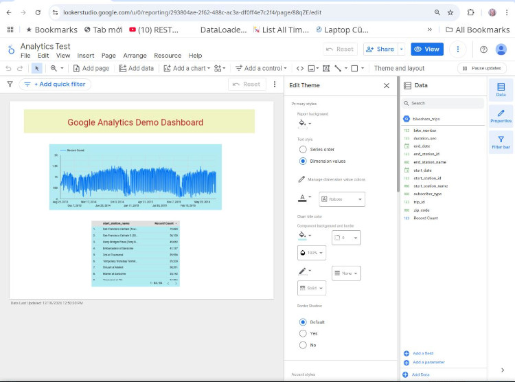Open the border weight None dropdown

[346, 273]
